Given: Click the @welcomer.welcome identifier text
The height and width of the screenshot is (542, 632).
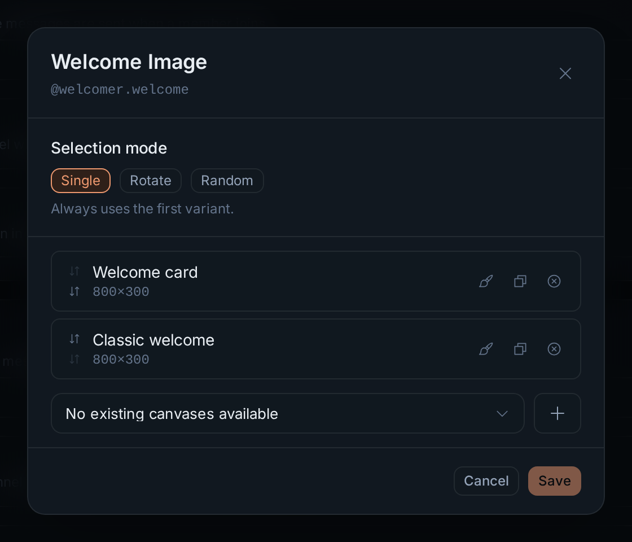Looking at the screenshot, I should (120, 89).
